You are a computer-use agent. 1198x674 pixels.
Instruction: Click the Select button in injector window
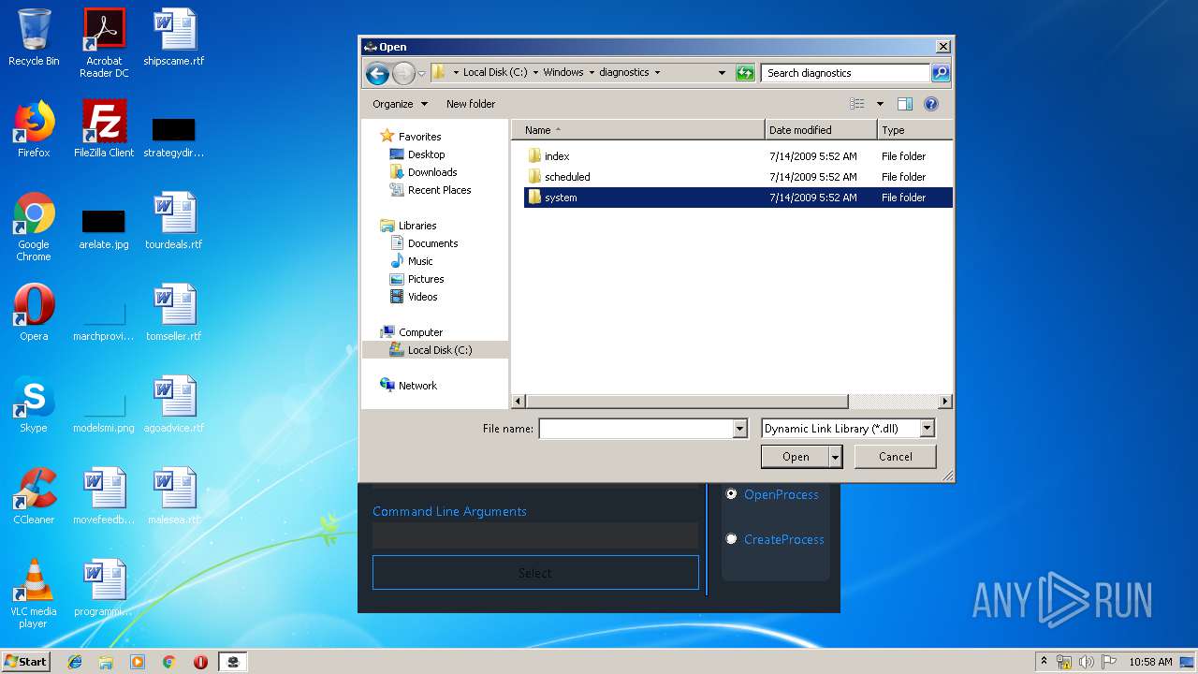pos(535,573)
